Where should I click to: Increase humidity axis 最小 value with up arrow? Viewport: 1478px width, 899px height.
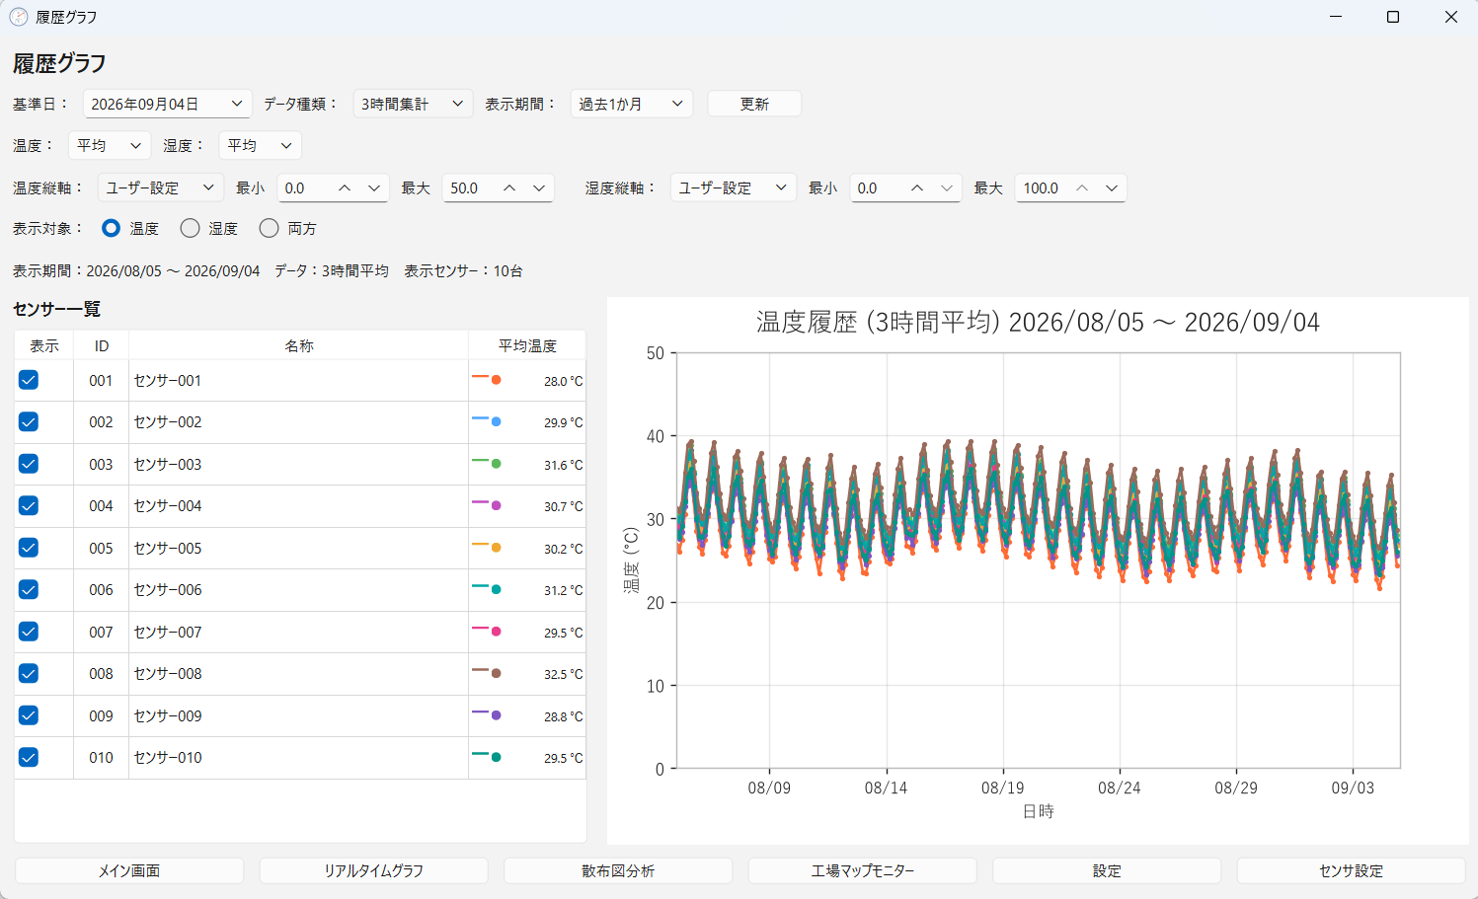click(917, 187)
